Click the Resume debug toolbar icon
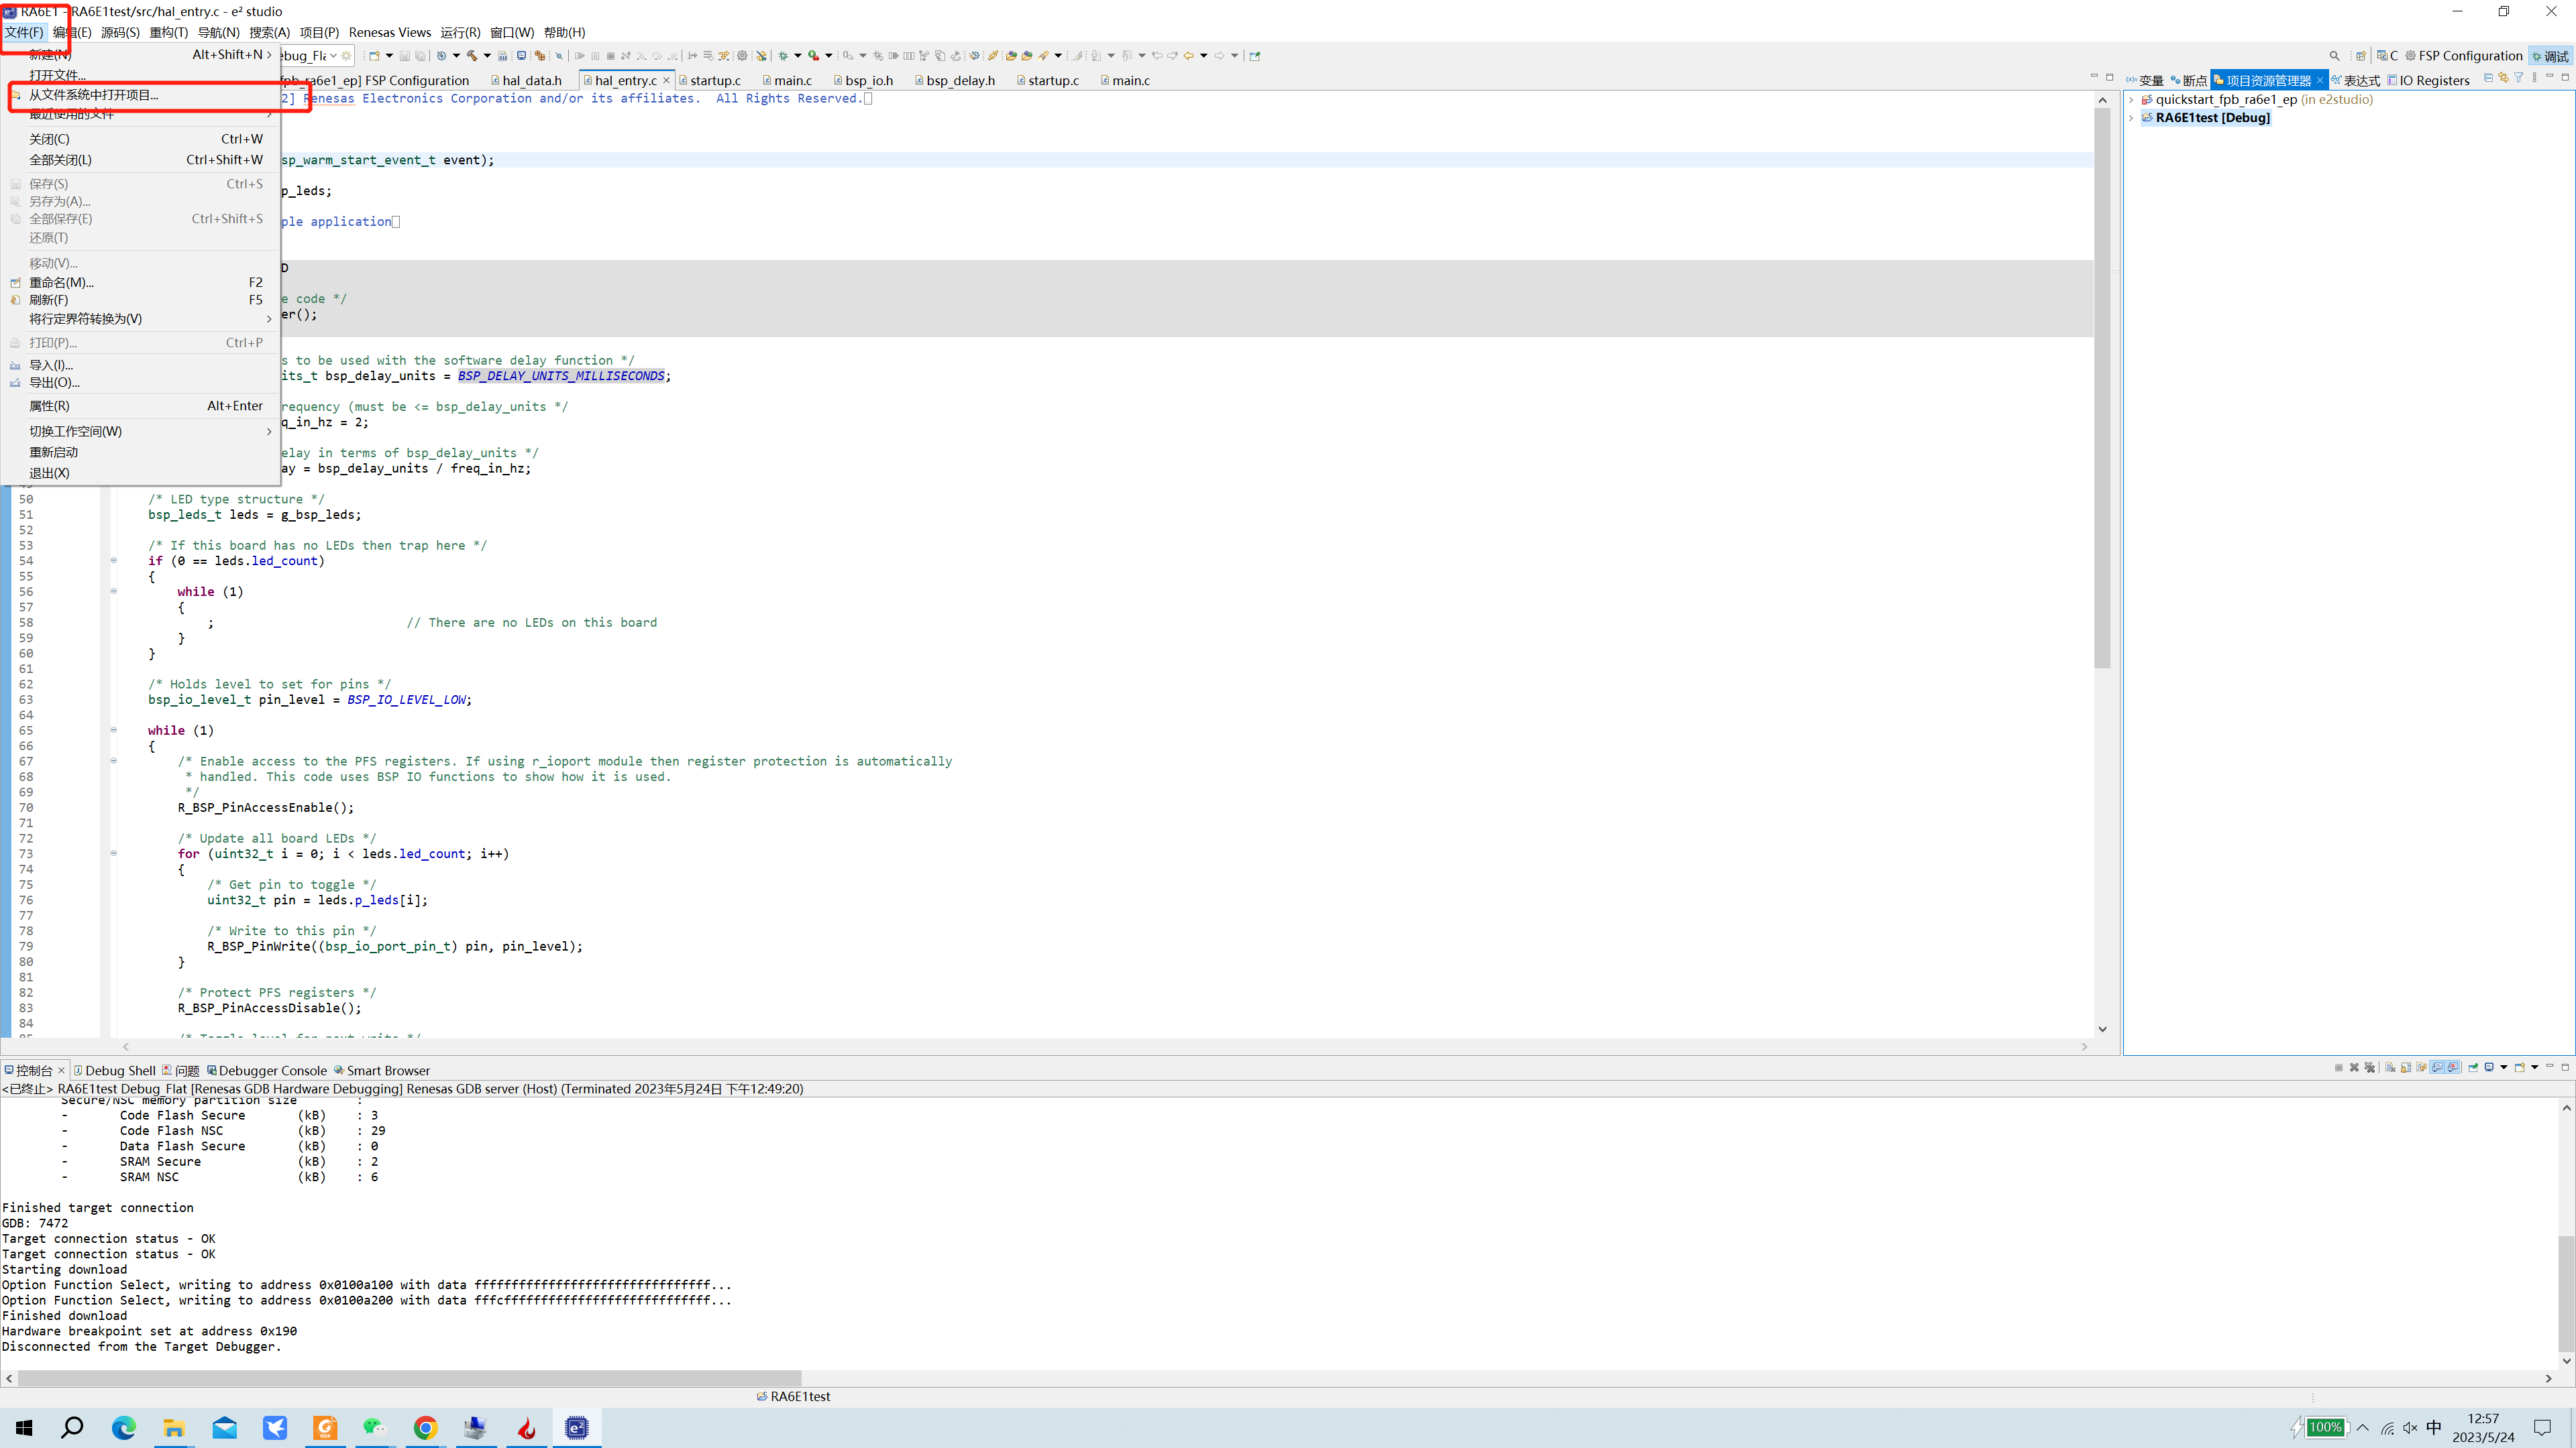 [580, 56]
